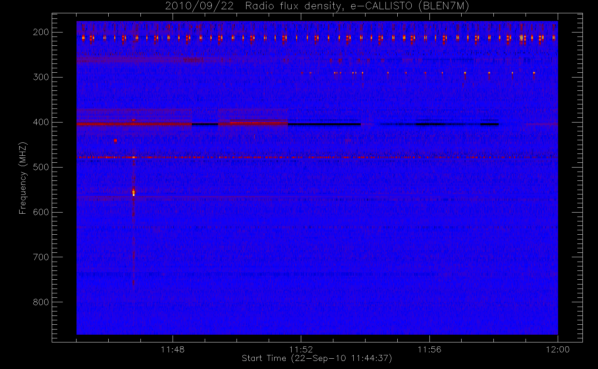The height and width of the screenshot is (369, 598).
Task: Click the 11:52 time tick label
Action: pyautogui.click(x=301, y=349)
